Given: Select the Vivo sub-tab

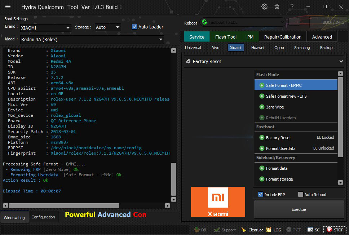Looking at the screenshot, I should [216, 48].
